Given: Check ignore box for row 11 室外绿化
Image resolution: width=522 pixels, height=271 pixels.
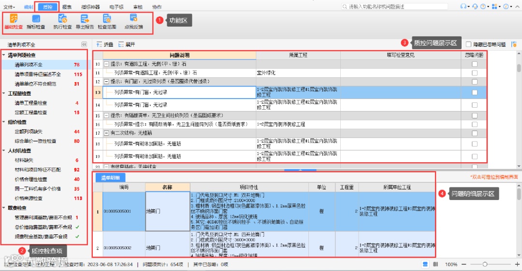Looking at the screenshot, I should [x=475, y=73].
